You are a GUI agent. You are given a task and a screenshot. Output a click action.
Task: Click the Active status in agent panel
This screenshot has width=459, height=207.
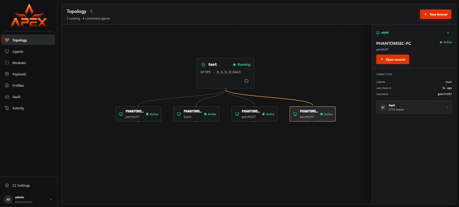point(446,42)
